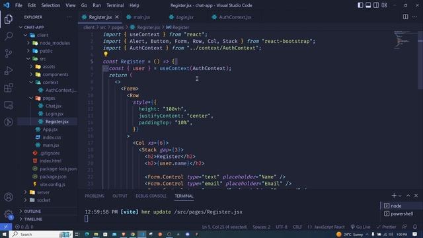Click the Windows taskbar Search box
This screenshot has width=423, height=238.
(x=41, y=234)
